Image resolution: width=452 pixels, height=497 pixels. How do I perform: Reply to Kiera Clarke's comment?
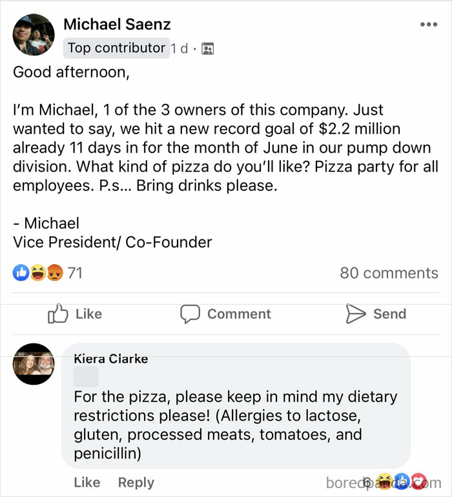tap(136, 482)
